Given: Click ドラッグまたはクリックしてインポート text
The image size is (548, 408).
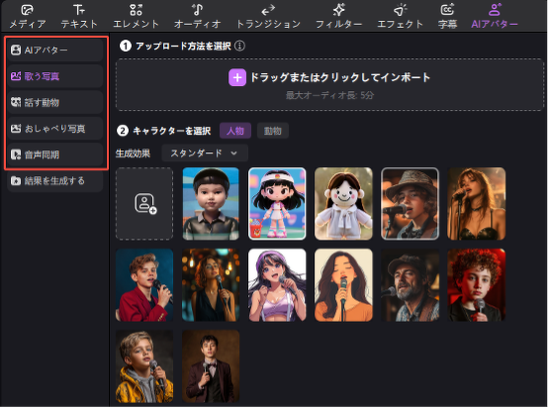Looking at the screenshot, I should (340, 77).
